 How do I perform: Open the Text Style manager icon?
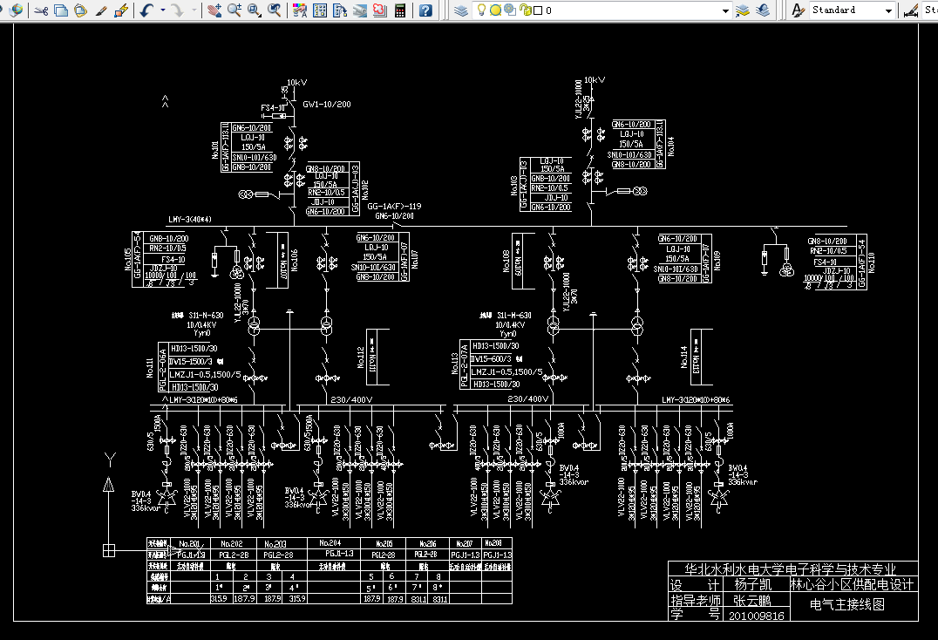(798, 10)
